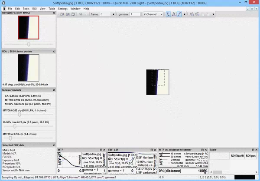Click the ROI(WxH) table column header

237,156
